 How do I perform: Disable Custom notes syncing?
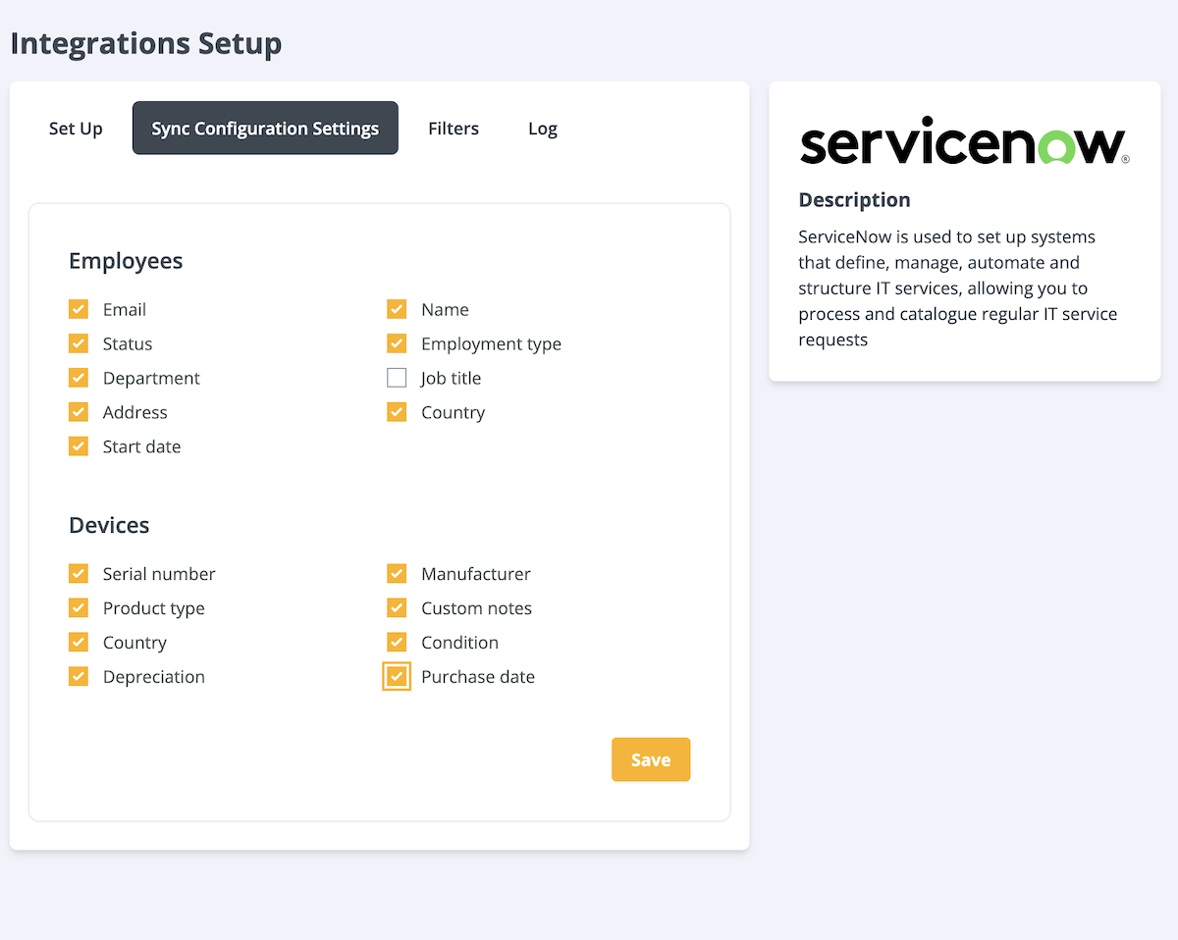point(397,607)
